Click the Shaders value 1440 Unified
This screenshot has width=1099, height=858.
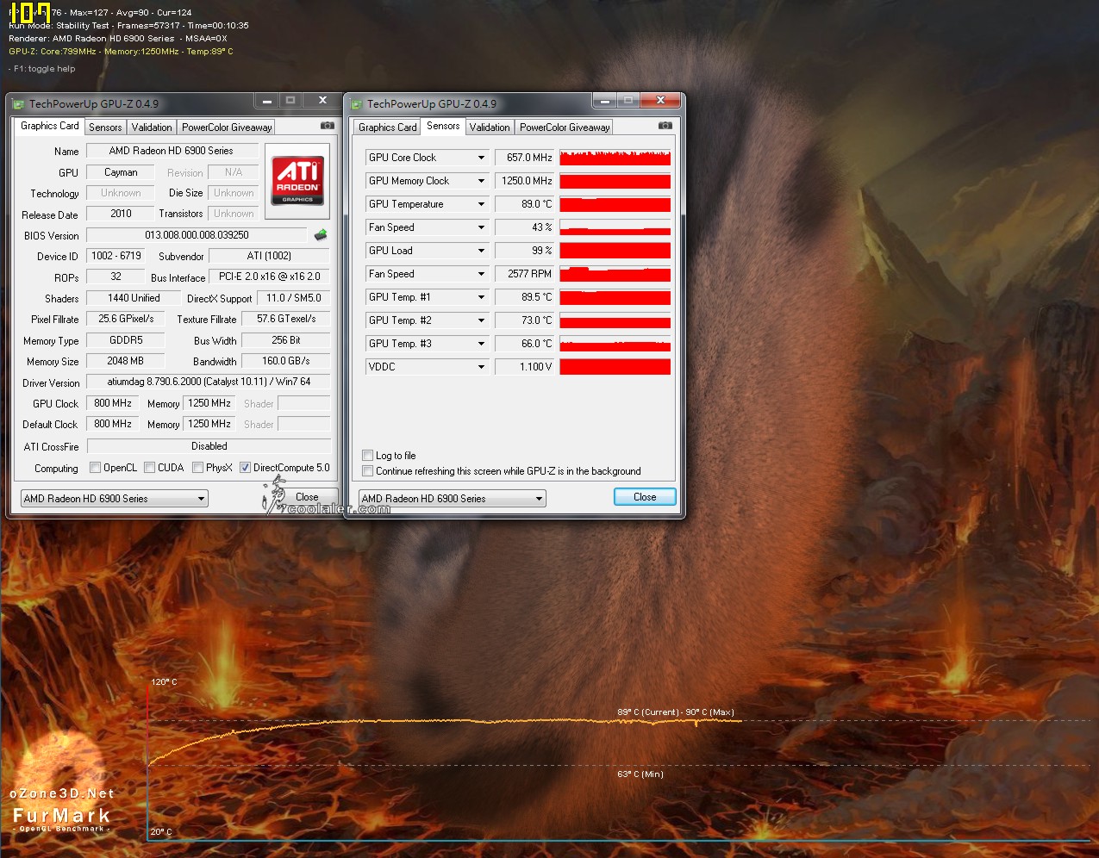(134, 298)
